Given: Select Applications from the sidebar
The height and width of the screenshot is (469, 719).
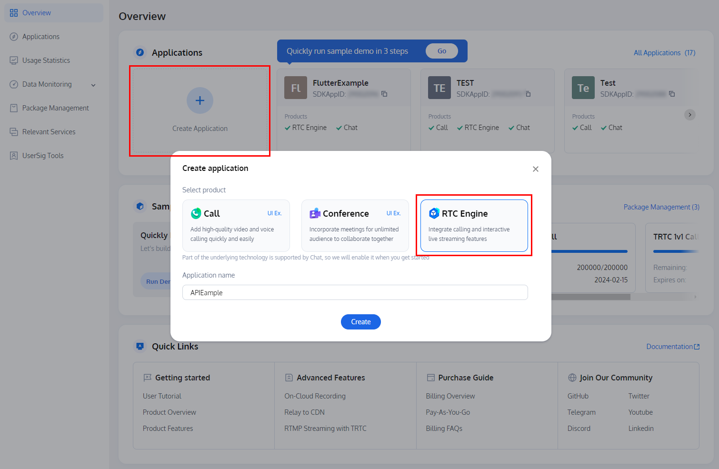Looking at the screenshot, I should point(40,36).
